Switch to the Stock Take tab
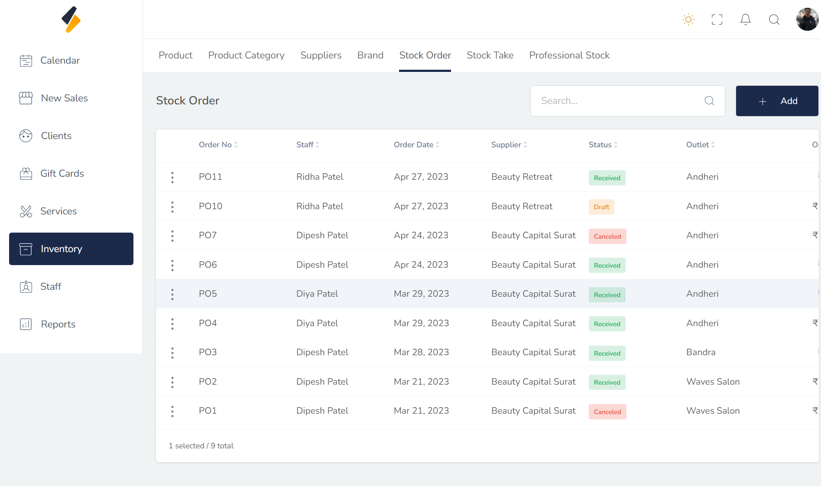821x486 pixels. click(490, 55)
